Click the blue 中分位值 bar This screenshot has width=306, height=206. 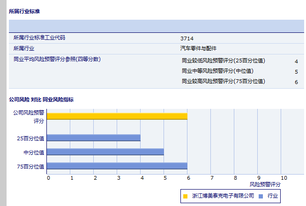(105, 152)
